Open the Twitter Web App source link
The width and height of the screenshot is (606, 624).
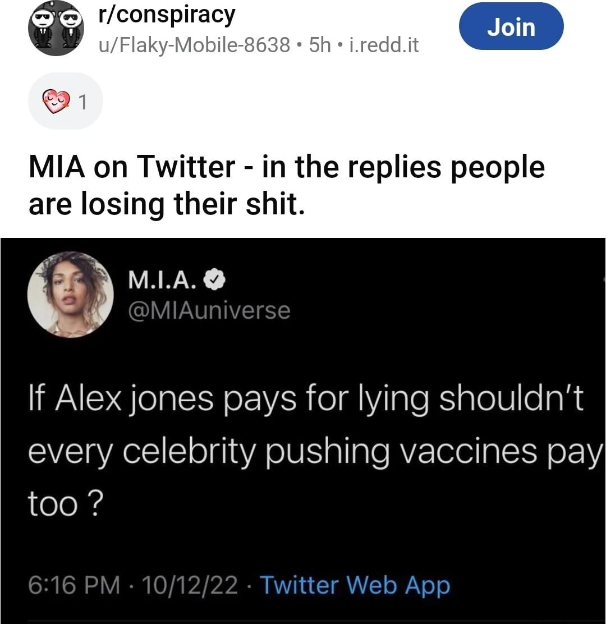tap(355, 586)
